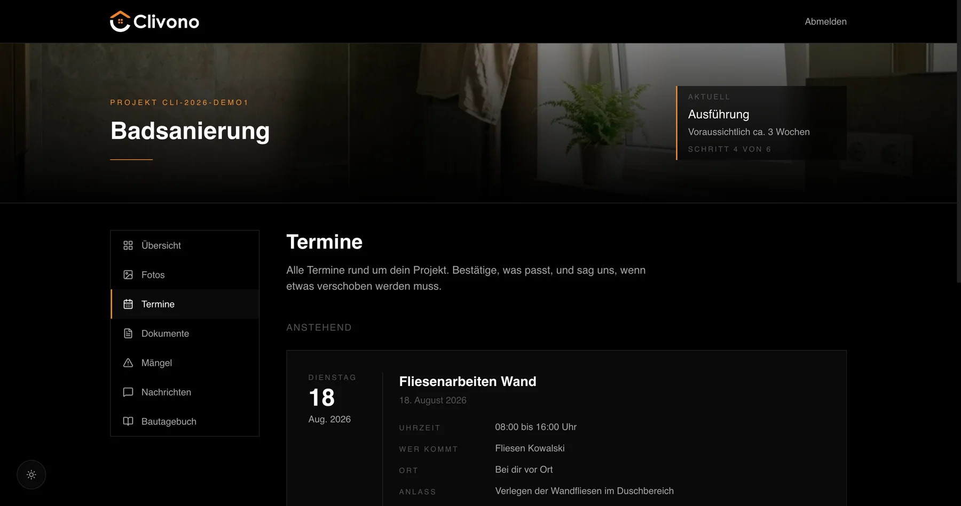961x506 pixels.
Task: Click the page scrollbar
Action: point(959,141)
